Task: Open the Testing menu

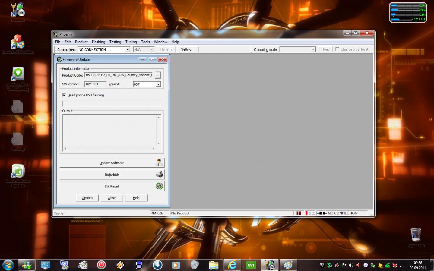Action: click(x=115, y=42)
